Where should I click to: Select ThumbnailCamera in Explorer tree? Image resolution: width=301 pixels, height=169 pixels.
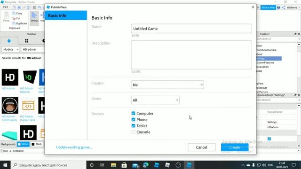click(267, 50)
